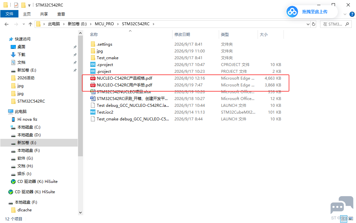Select the .cproject IDE file

pos(102,65)
